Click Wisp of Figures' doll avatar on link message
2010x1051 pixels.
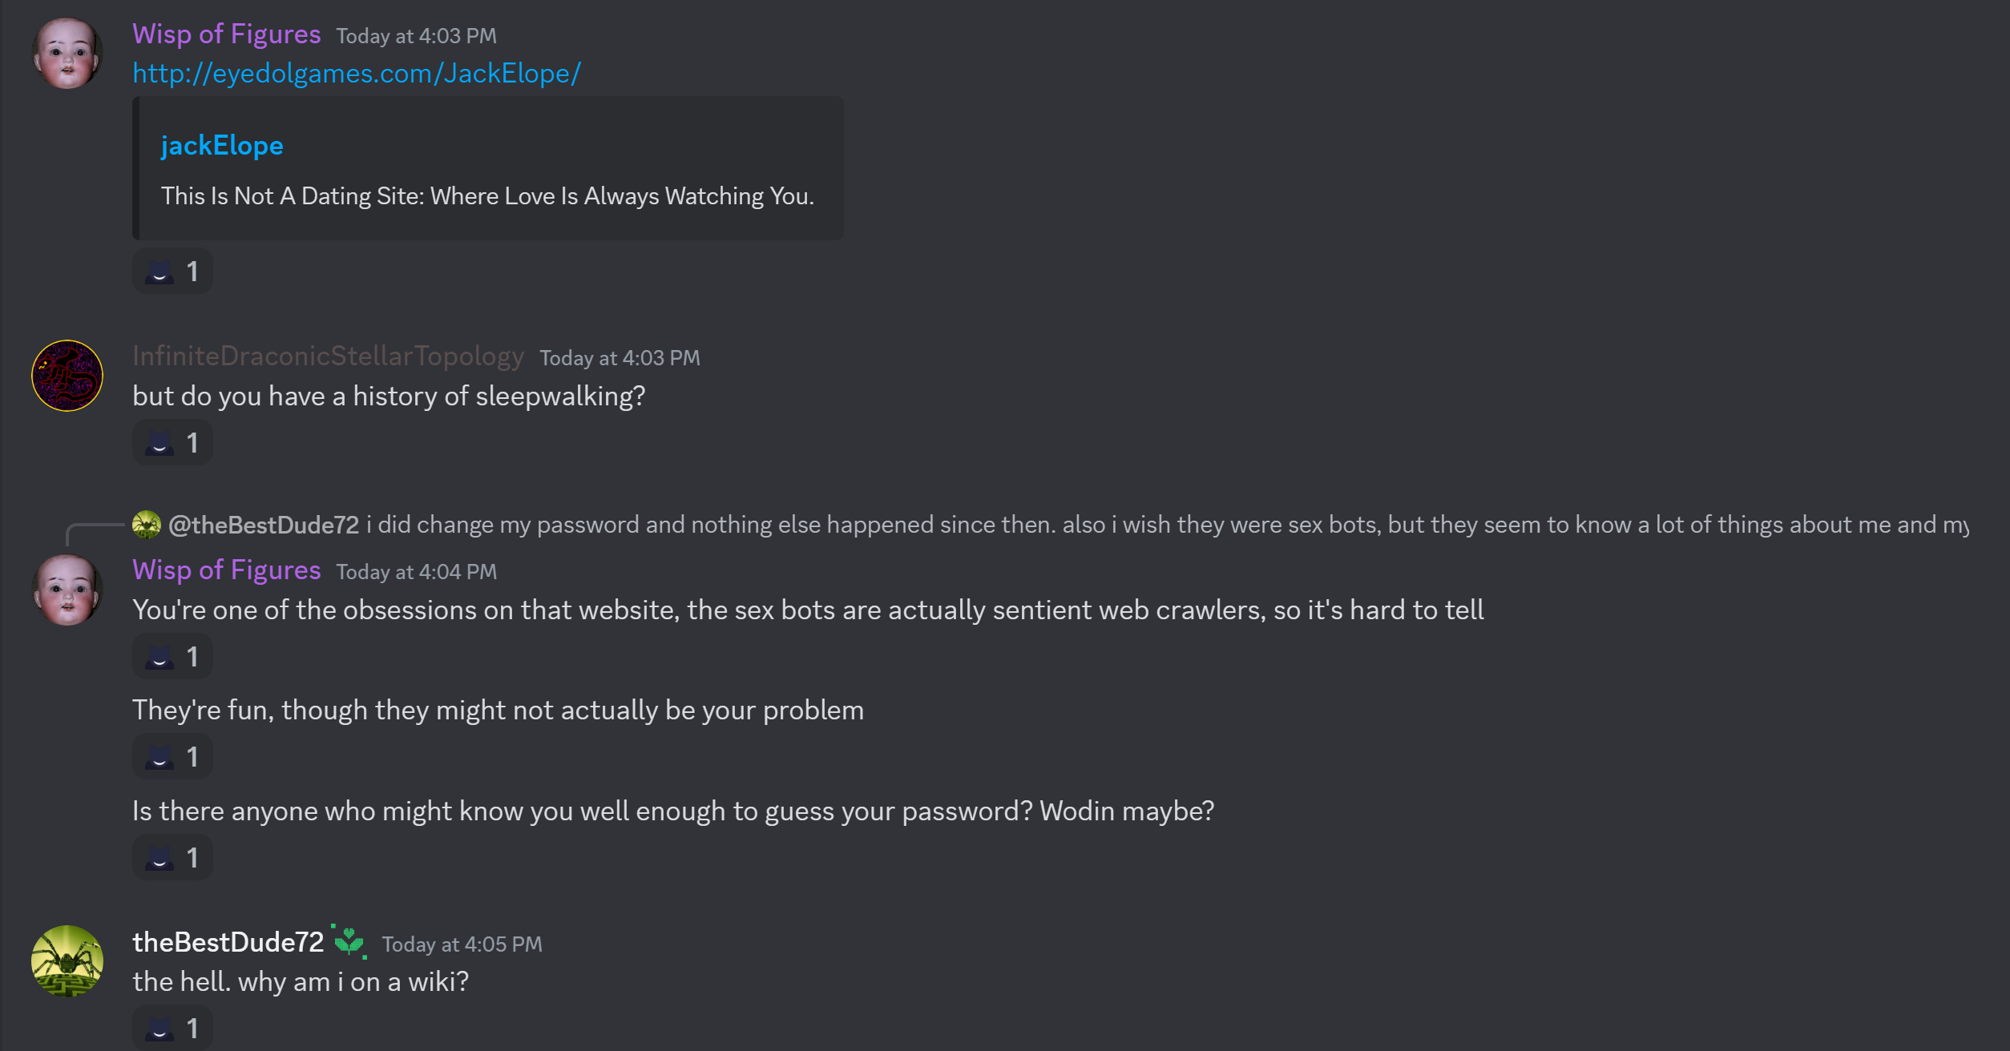tap(67, 54)
